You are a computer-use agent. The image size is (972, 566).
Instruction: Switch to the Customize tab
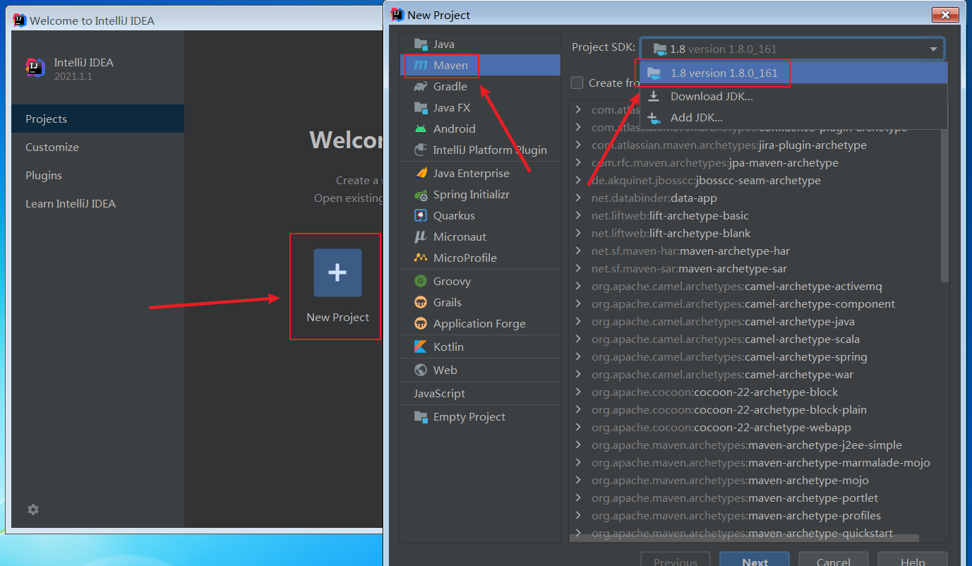[x=97, y=147]
